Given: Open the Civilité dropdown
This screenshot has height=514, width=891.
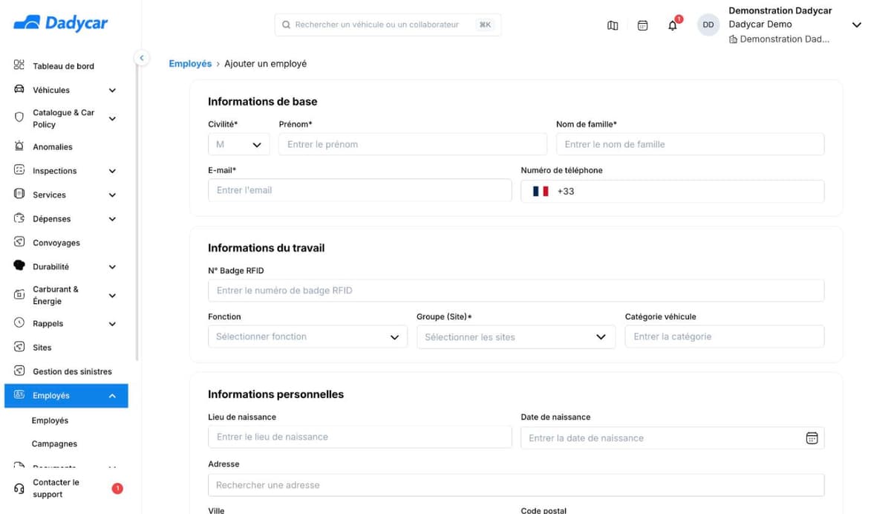Looking at the screenshot, I should coord(239,144).
